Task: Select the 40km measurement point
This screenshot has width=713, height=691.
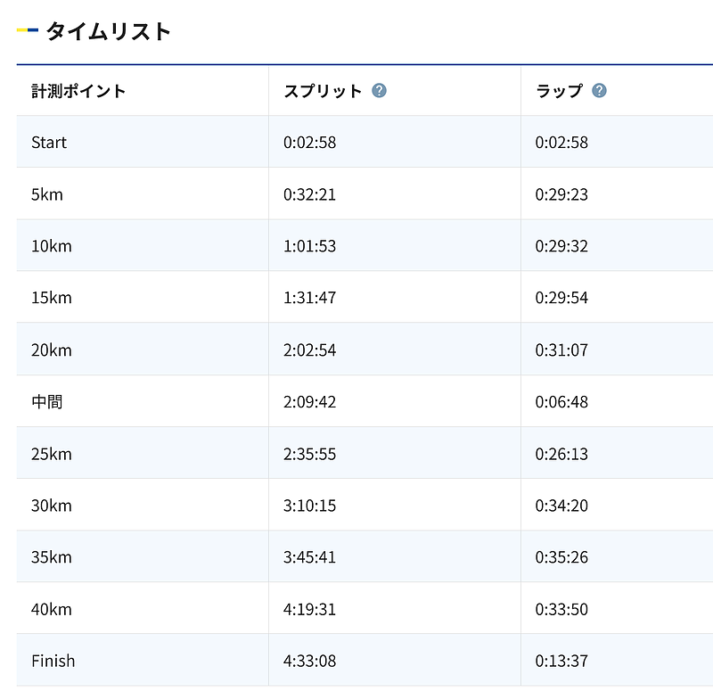Action: click(x=51, y=610)
